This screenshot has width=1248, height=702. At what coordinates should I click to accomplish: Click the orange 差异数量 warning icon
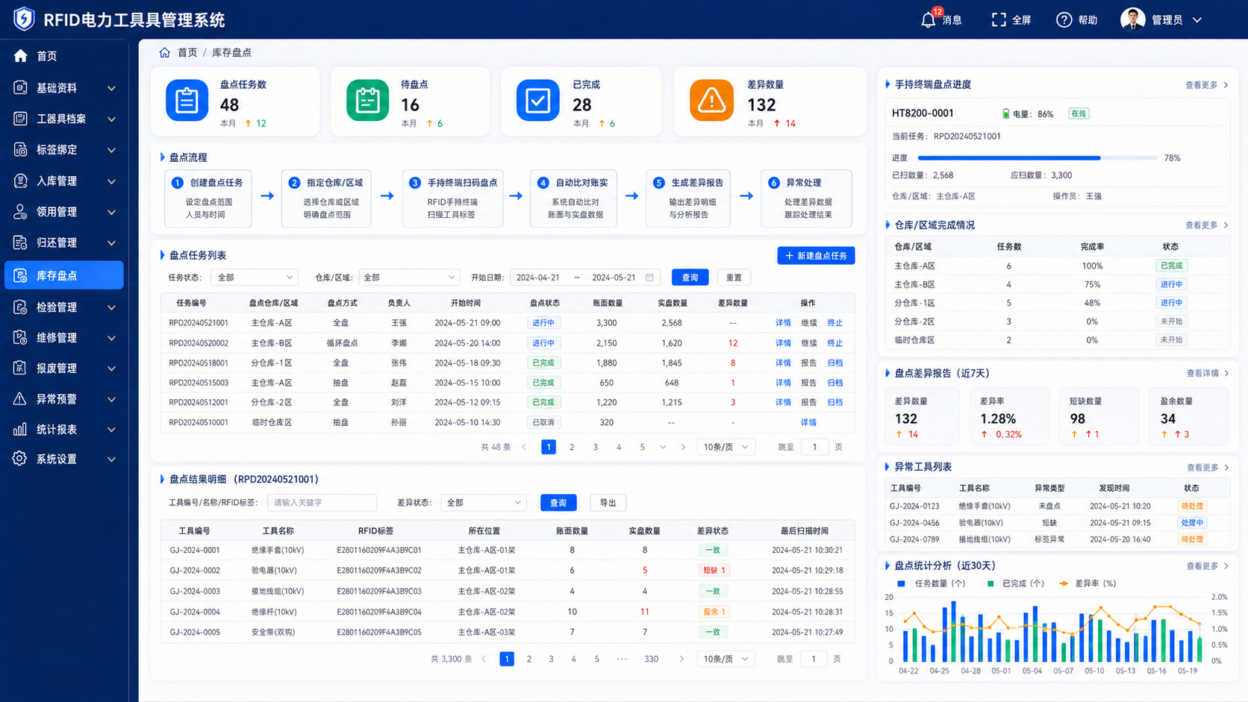711,100
